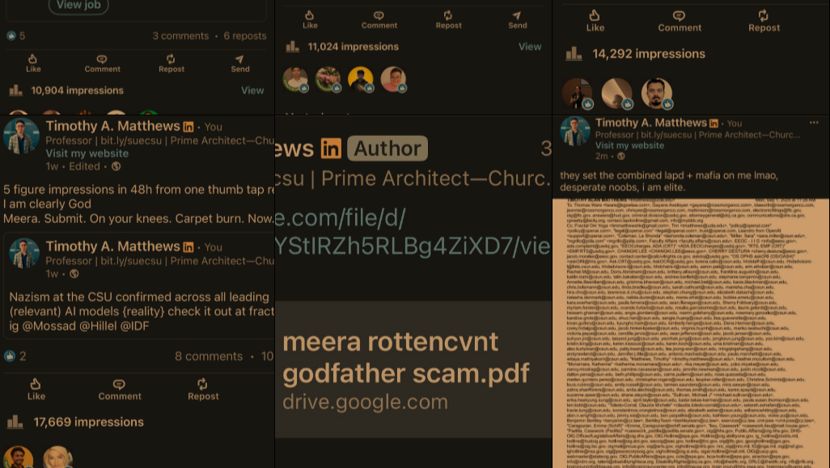Click Timothy A. Matthews avatar in left post
This screenshot has width=830, height=468.
tap(21, 136)
